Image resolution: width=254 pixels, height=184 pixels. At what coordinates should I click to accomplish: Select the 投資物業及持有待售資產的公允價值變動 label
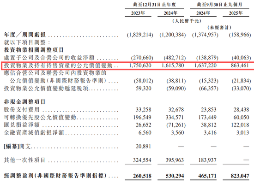pyautogui.click(x=58, y=65)
